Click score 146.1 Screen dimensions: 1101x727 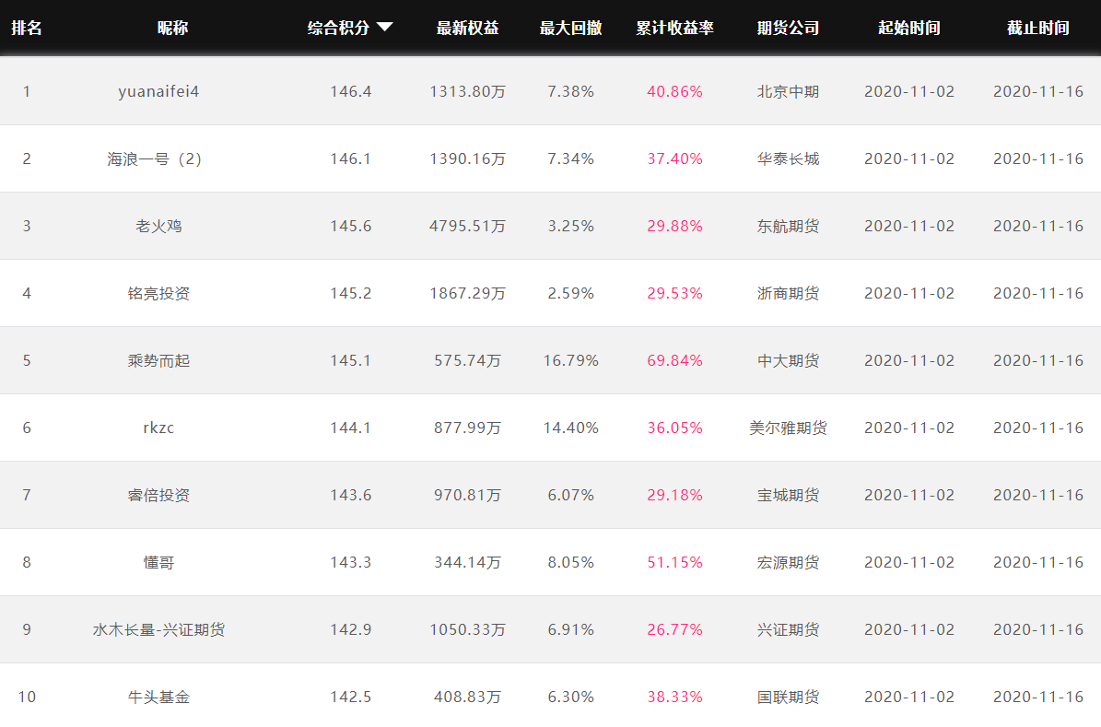tap(350, 158)
